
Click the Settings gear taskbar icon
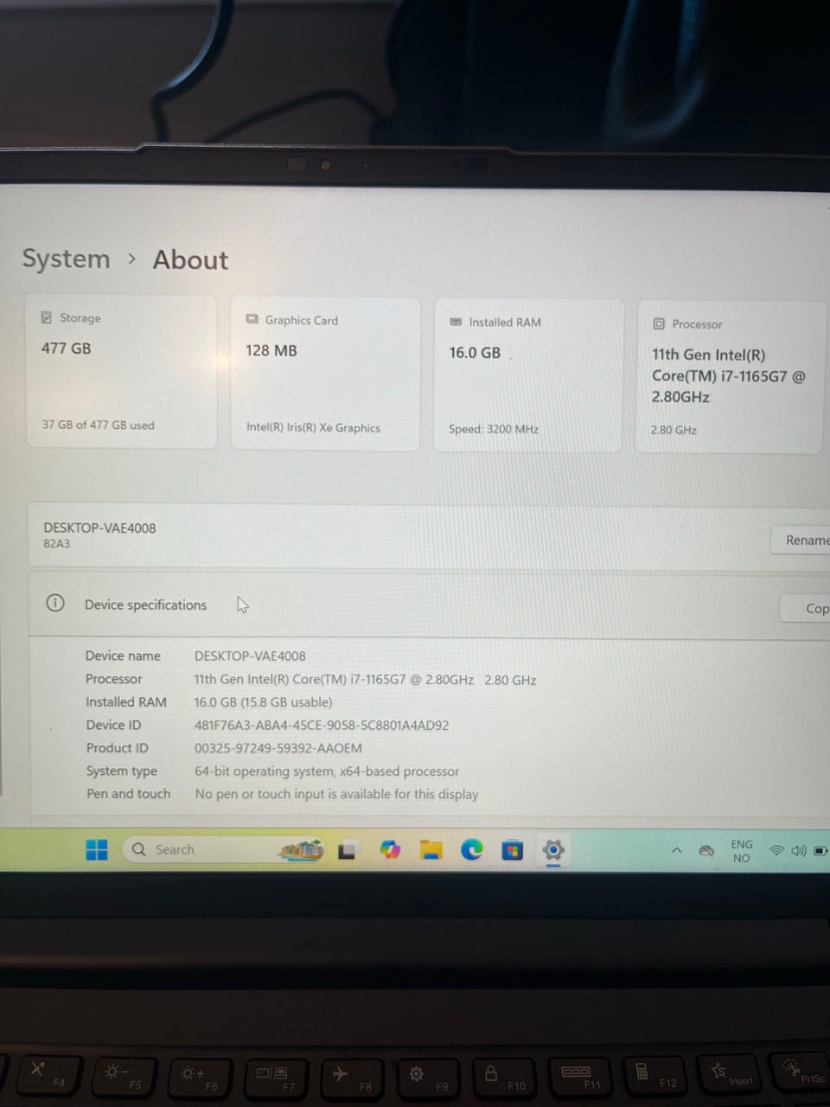coord(553,850)
